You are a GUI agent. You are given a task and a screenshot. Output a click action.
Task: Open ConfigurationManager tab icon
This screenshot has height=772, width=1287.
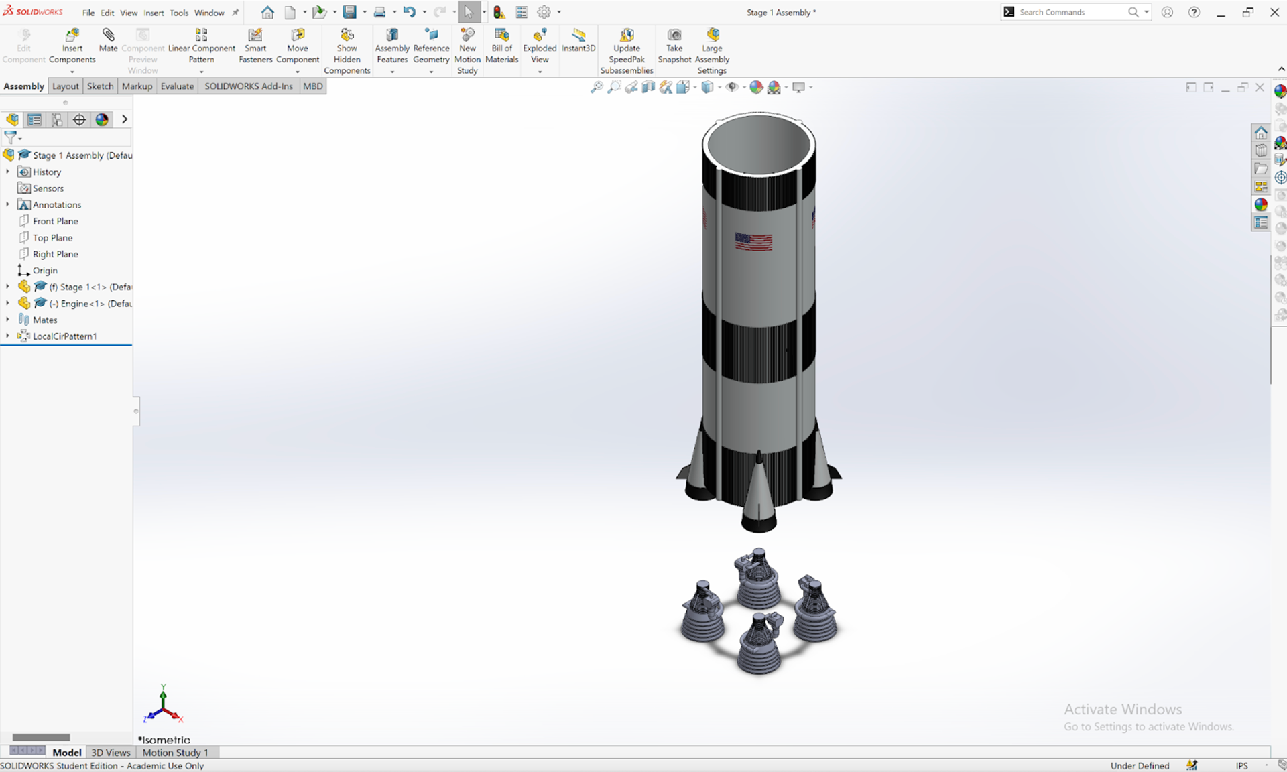(57, 119)
